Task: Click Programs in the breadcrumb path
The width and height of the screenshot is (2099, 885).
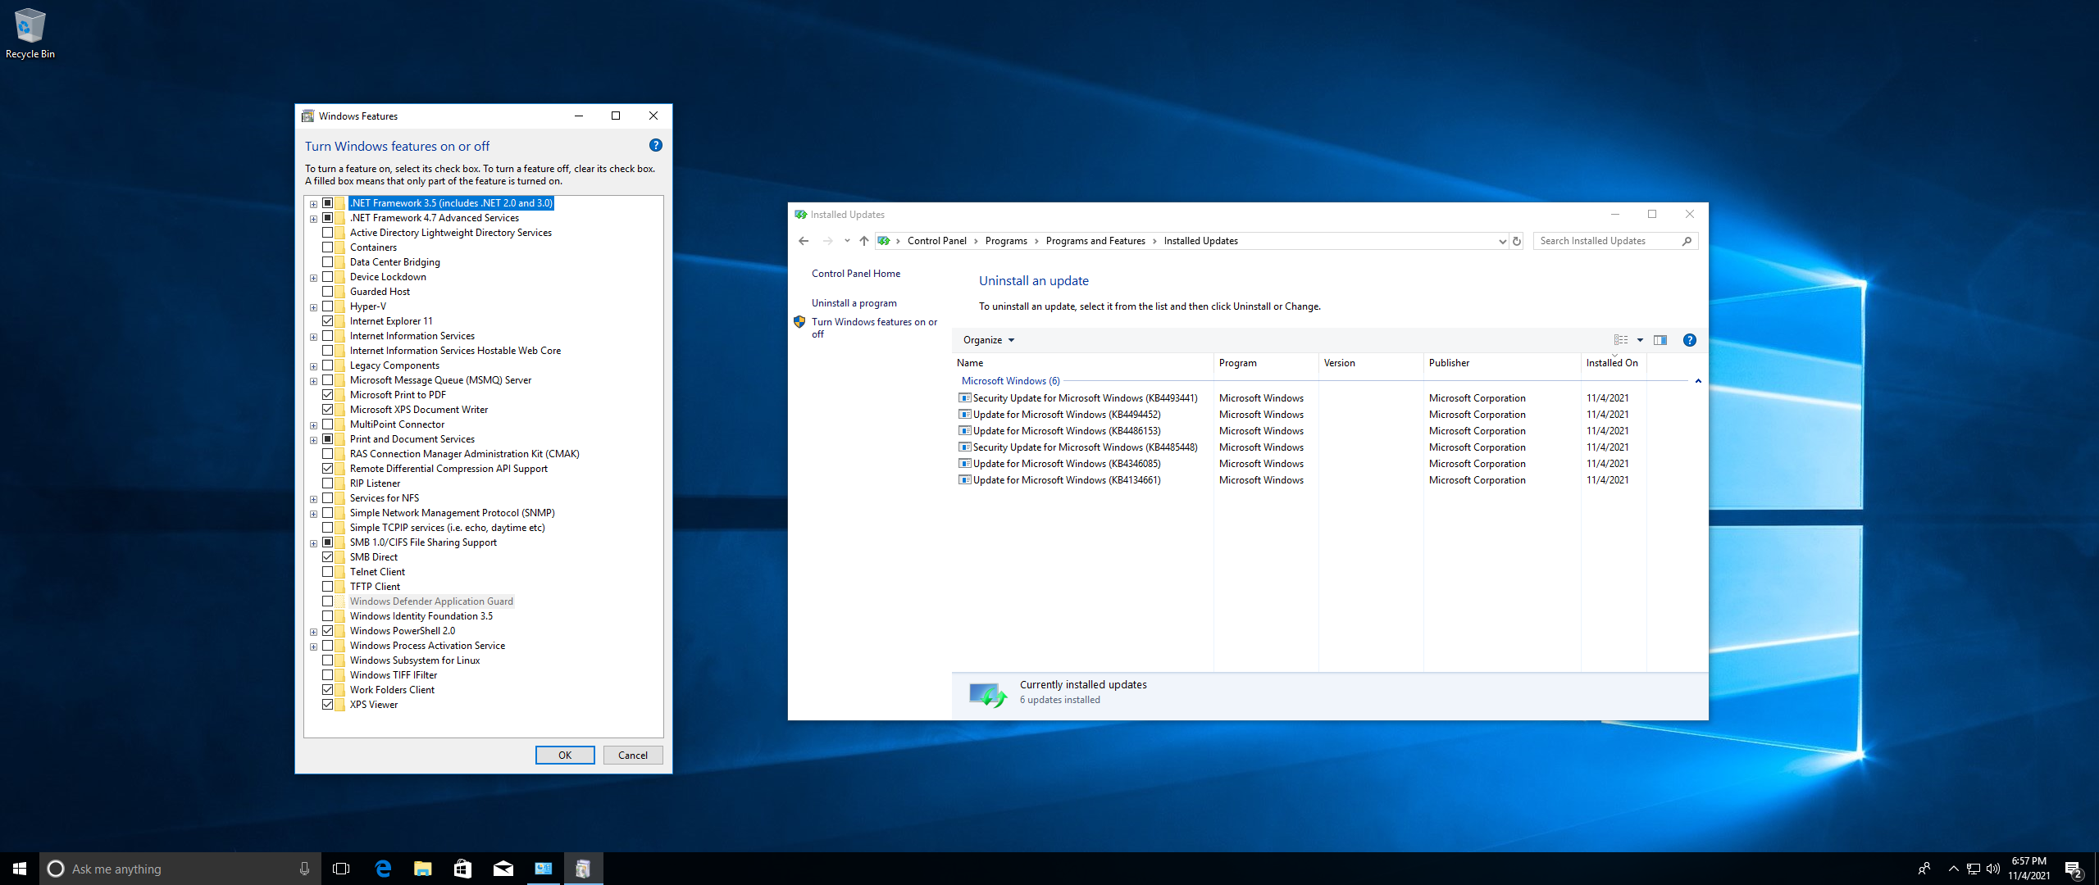Action: [1006, 241]
